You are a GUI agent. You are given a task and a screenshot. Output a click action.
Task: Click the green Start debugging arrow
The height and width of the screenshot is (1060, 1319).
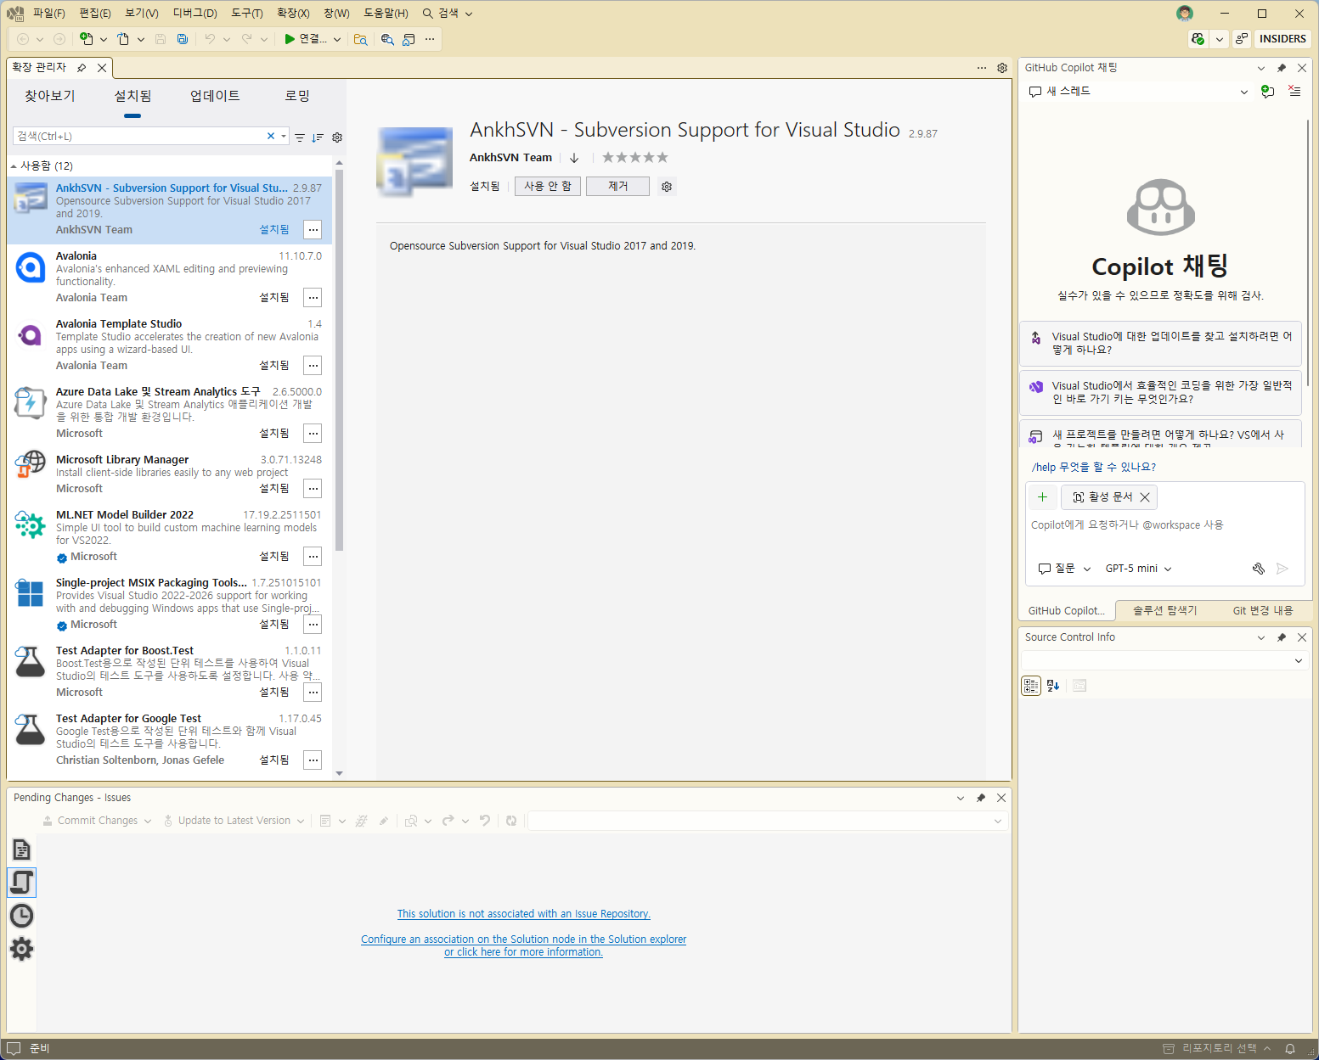click(x=290, y=39)
